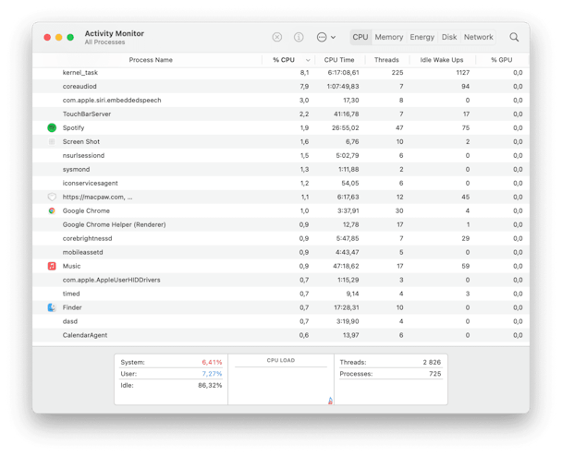
Task: Select the mobileassetd process
Action: [281, 252]
